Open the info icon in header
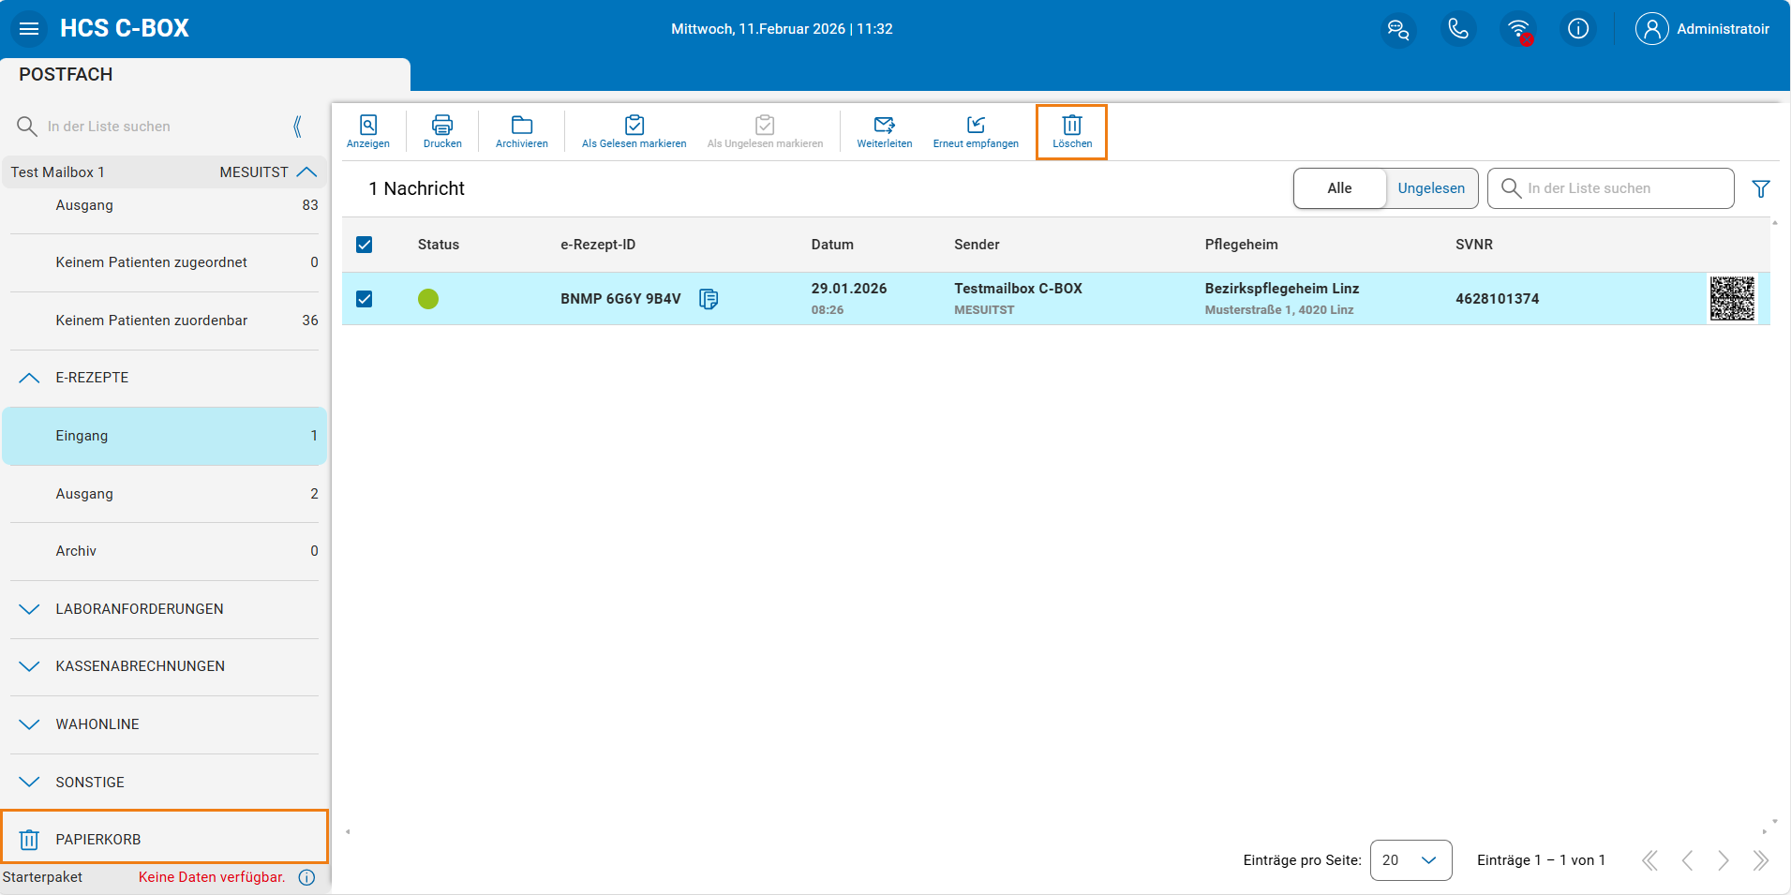Screen dimensions: 1791x895 (x=1578, y=29)
